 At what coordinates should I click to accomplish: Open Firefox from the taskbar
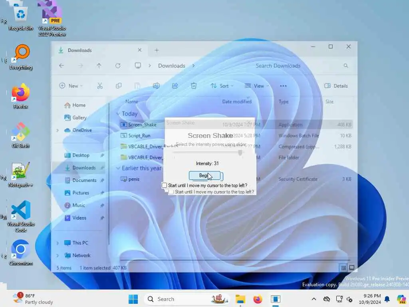coord(258,299)
